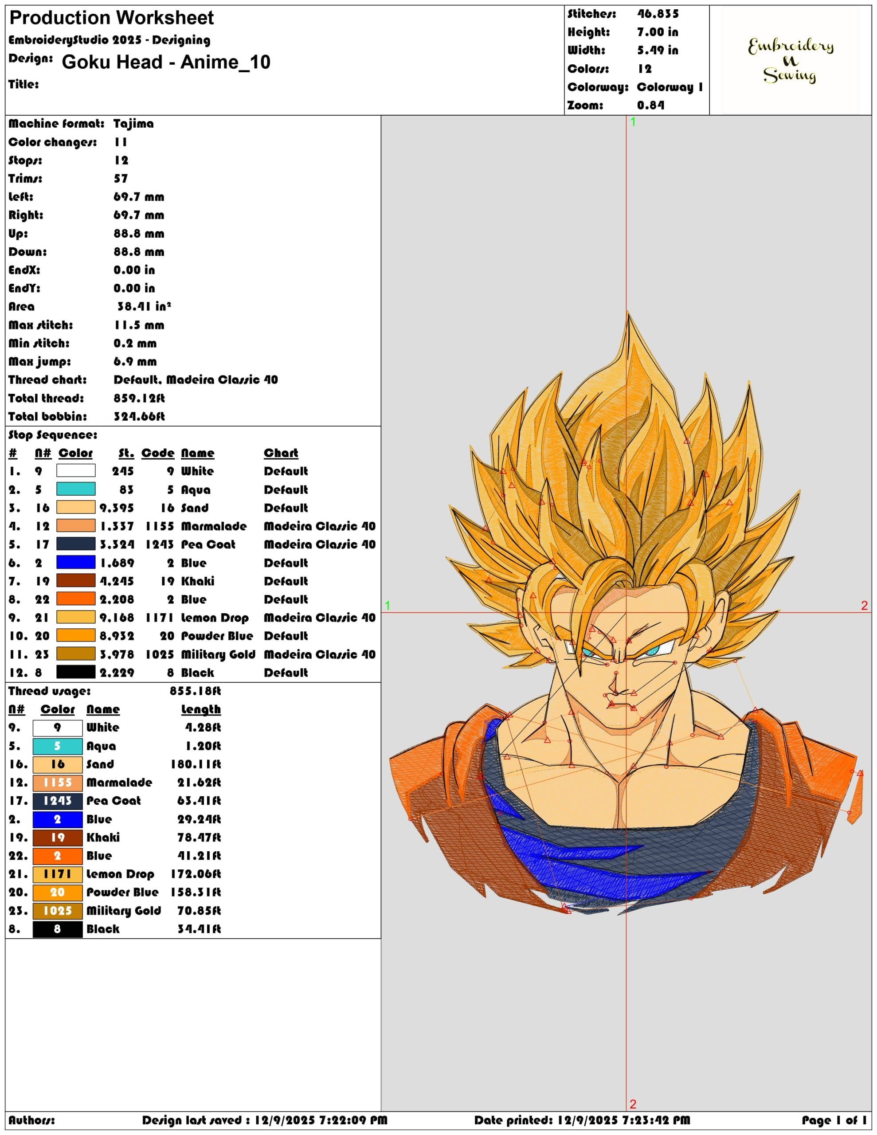Click the Black swatch in Stop Sequence
Viewport: 877px width, 1135px height.
click(76, 672)
